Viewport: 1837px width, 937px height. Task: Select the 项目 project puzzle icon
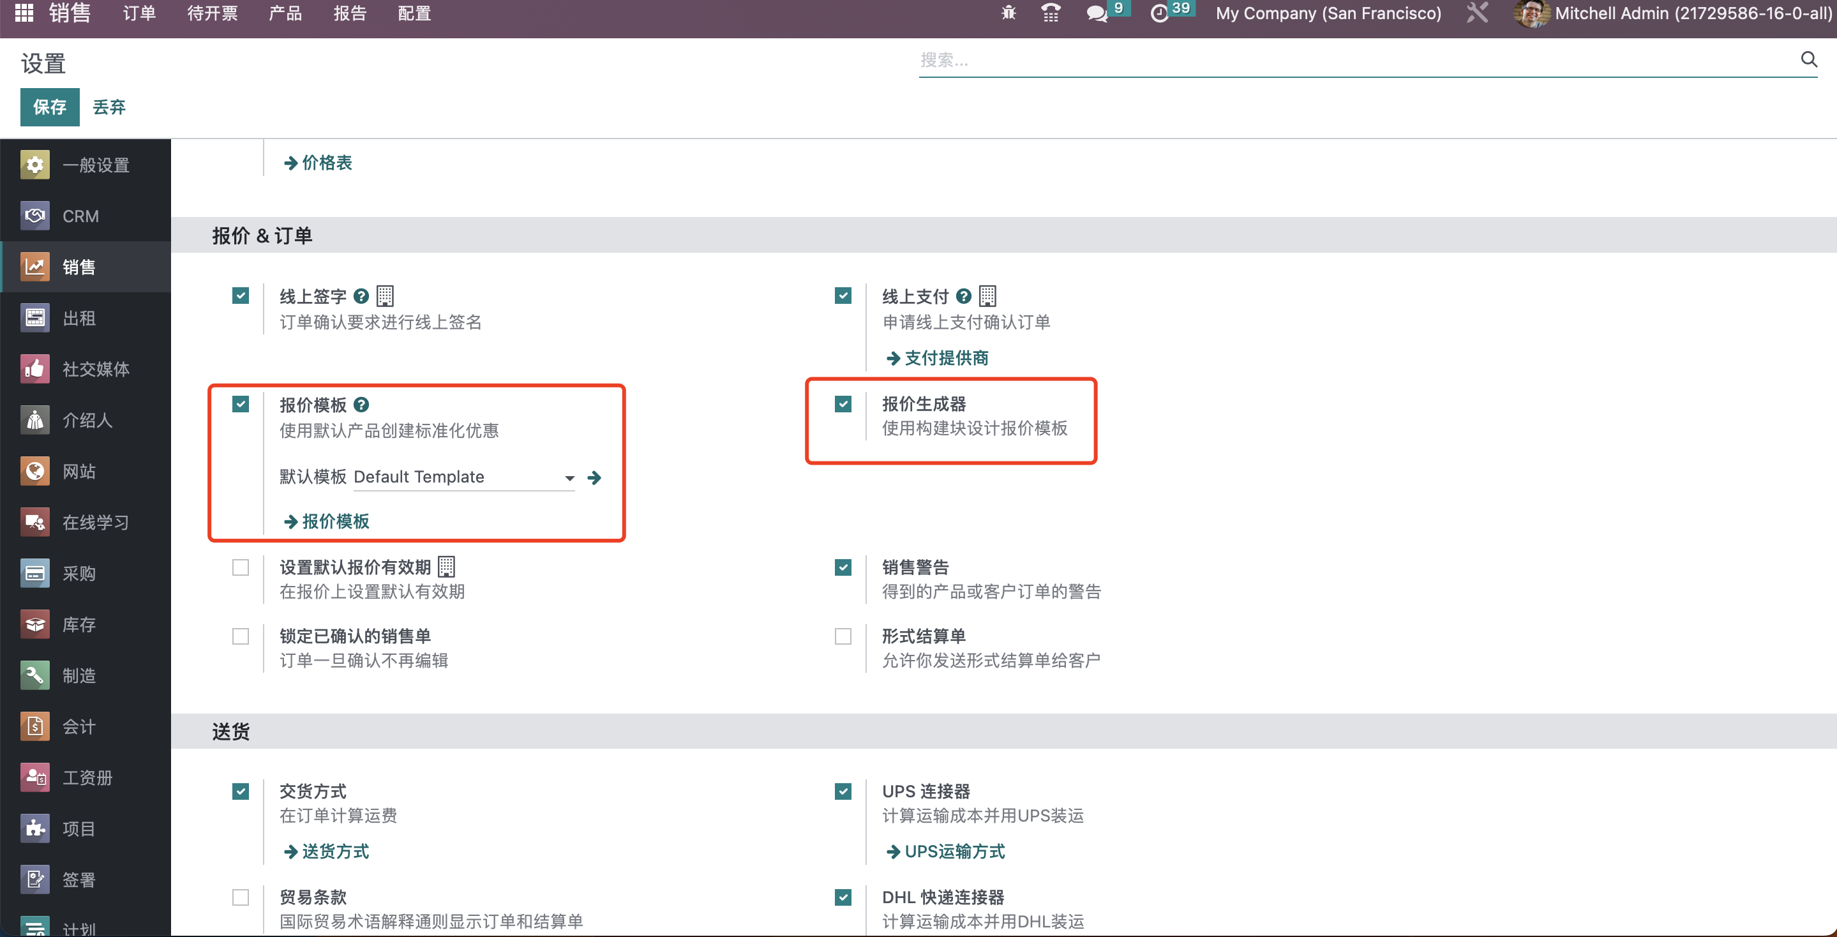35,828
